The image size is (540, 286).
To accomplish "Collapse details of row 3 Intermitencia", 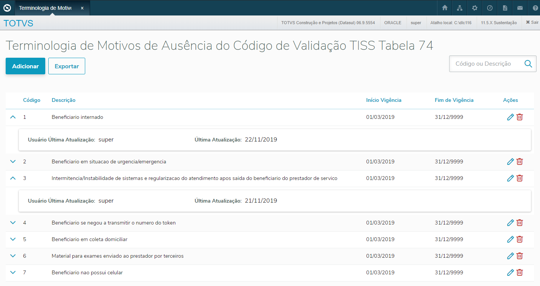I will (13, 178).
